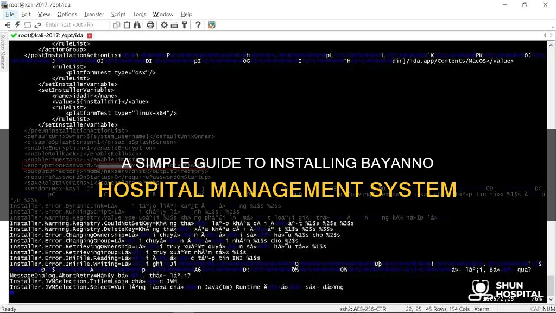This screenshot has width=556, height=313.
Task: Click the 'Ready' status bar text
Action: [x=9, y=309]
